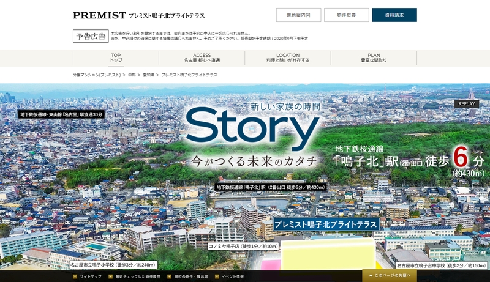
Task: Open 最近チェックした物件履歴 footer link
Action: click(x=138, y=276)
